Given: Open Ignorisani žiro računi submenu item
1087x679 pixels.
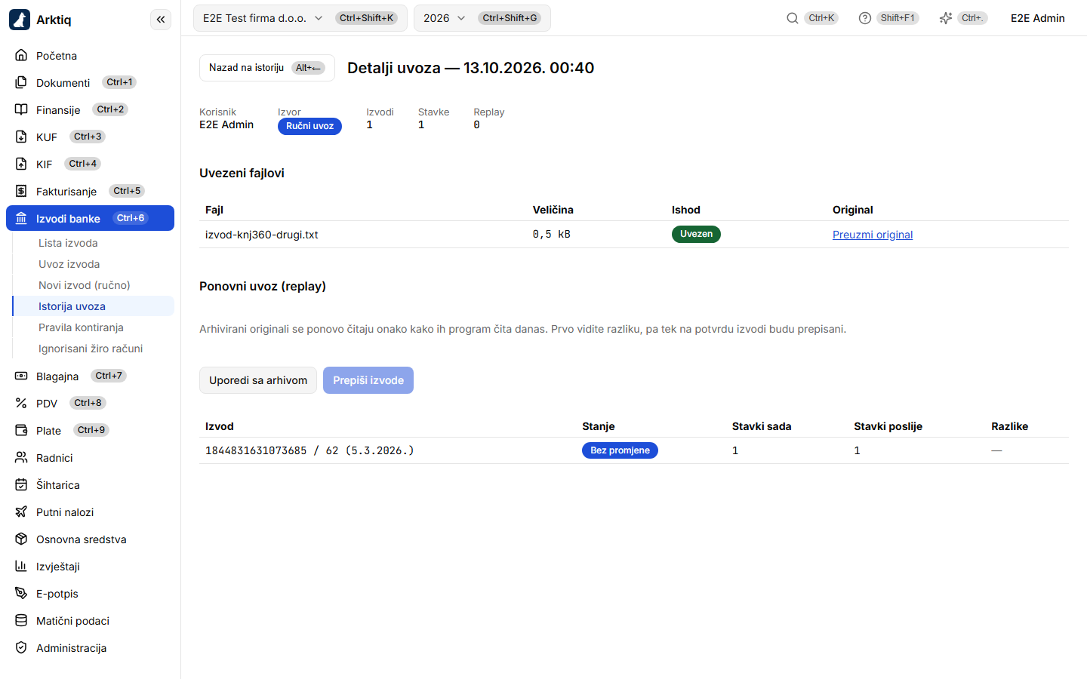Looking at the screenshot, I should click(94, 349).
